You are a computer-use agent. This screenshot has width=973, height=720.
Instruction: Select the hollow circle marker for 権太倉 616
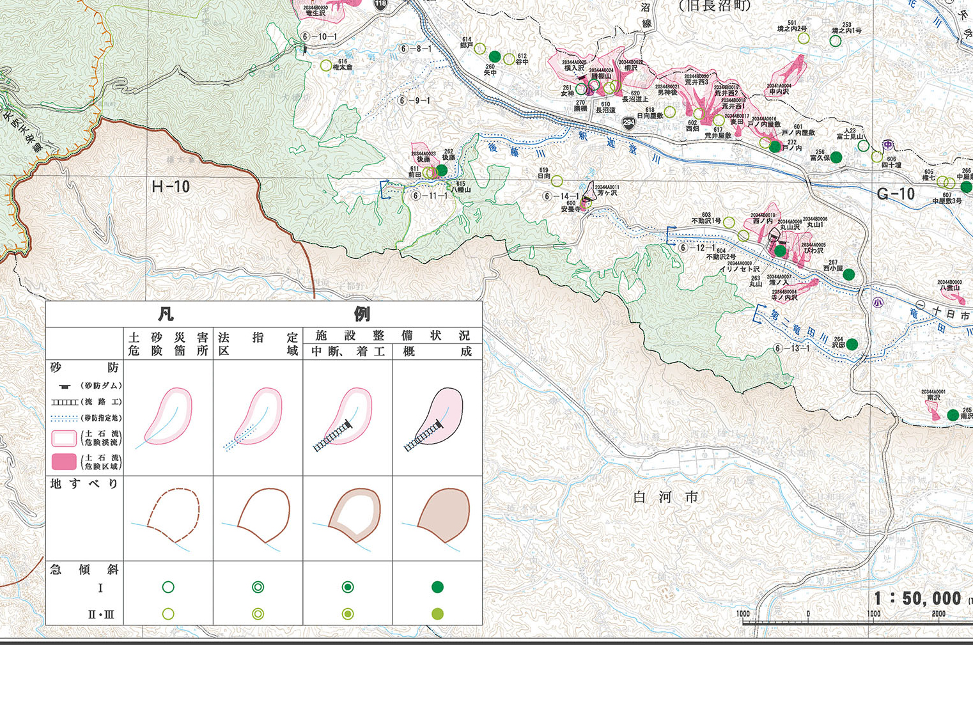(x=326, y=65)
